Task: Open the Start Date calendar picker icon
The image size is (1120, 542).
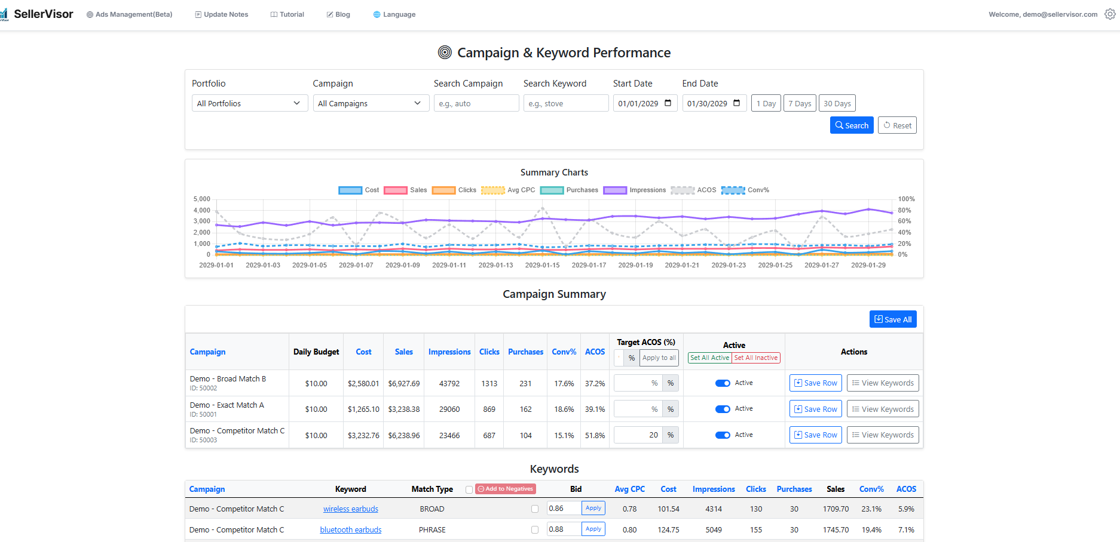Action: coord(668,103)
